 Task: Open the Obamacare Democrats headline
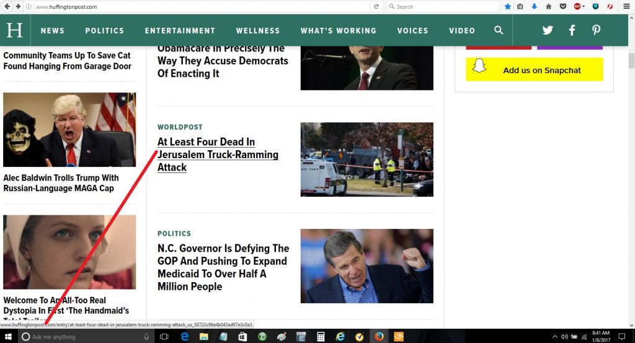(223, 61)
